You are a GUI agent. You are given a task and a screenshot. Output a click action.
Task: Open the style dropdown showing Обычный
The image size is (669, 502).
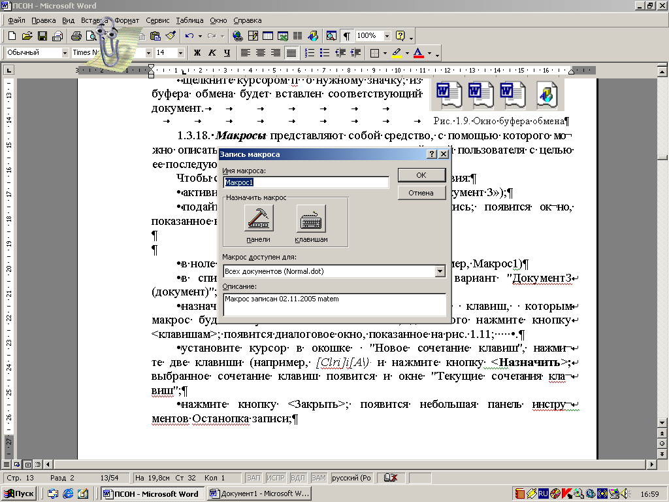65,53
